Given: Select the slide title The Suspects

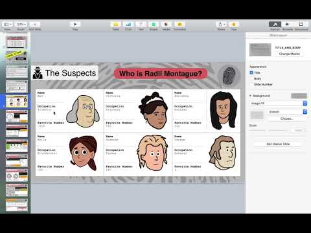Looking at the screenshot, I should [71, 73].
